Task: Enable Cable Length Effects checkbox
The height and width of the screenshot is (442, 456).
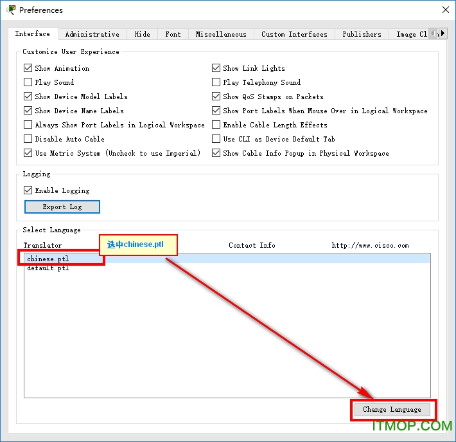Action: (x=216, y=125)
